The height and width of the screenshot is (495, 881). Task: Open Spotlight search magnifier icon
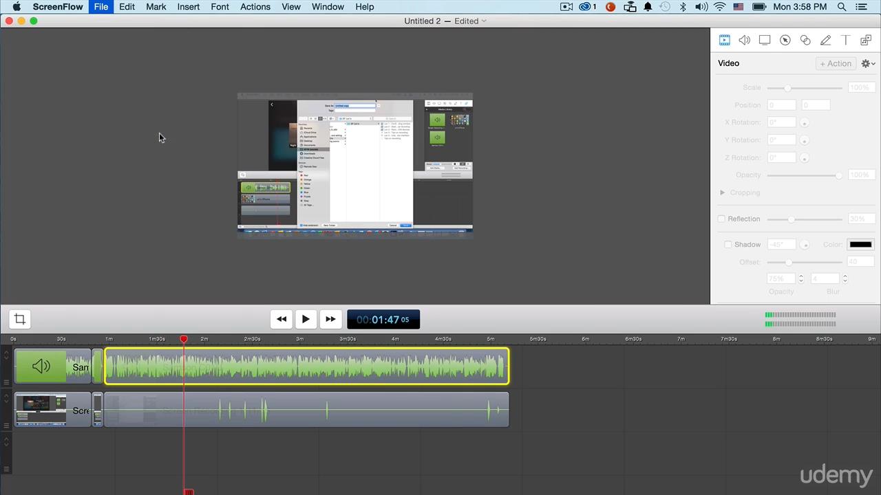tap(842, 7)
